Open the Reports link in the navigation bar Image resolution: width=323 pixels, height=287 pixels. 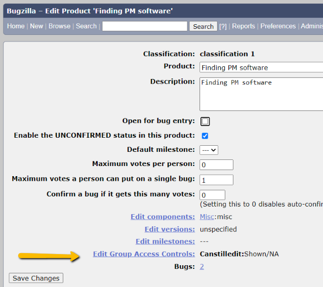click(244, 26)
